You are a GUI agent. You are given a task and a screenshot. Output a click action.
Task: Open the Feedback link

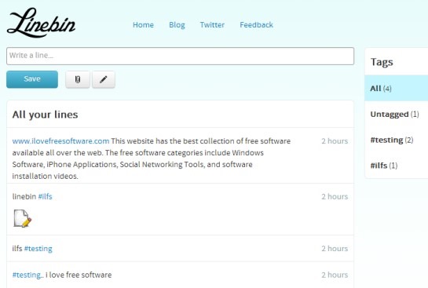pos(256,25)
